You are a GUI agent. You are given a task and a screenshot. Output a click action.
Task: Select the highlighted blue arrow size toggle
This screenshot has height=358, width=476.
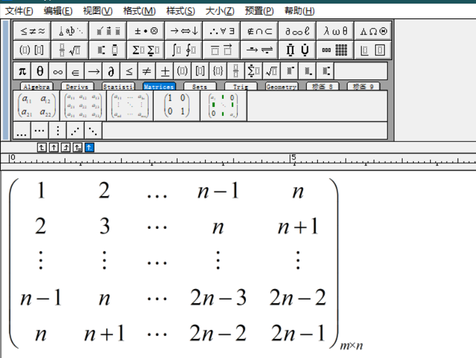[x=88, y=147]
